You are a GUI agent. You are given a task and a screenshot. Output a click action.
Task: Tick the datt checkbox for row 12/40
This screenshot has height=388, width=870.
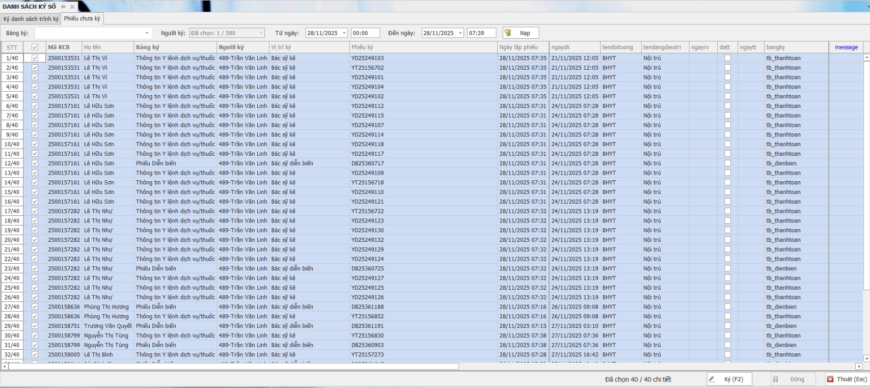727,163
